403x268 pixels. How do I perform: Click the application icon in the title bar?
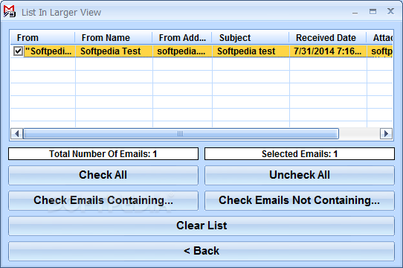[x=10, y=12]
